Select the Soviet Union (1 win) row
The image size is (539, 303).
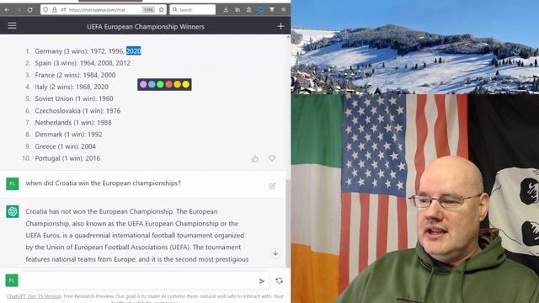(x=74, y=98)
